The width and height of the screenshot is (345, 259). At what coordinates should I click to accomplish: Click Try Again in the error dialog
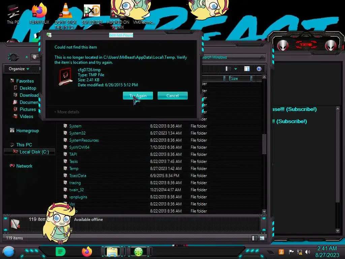[138, 95]
